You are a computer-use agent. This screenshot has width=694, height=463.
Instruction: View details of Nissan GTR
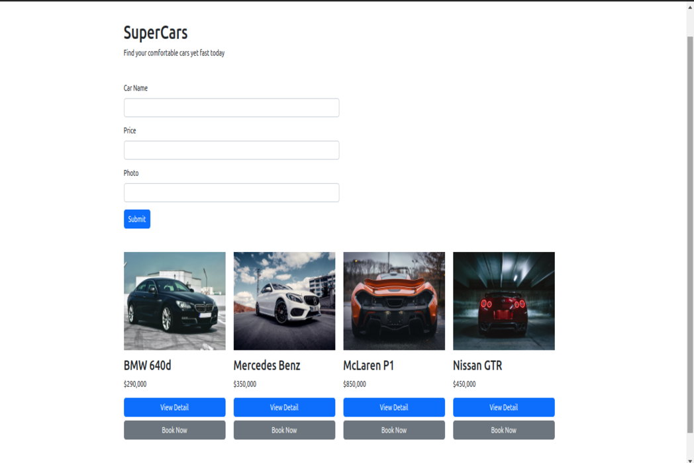tap(504, 407)
